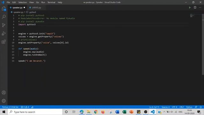Screen dimensions: 204x115
Task: Switch to the speaker.py tab
Action: pyautogui.click(x=17, y=8)
